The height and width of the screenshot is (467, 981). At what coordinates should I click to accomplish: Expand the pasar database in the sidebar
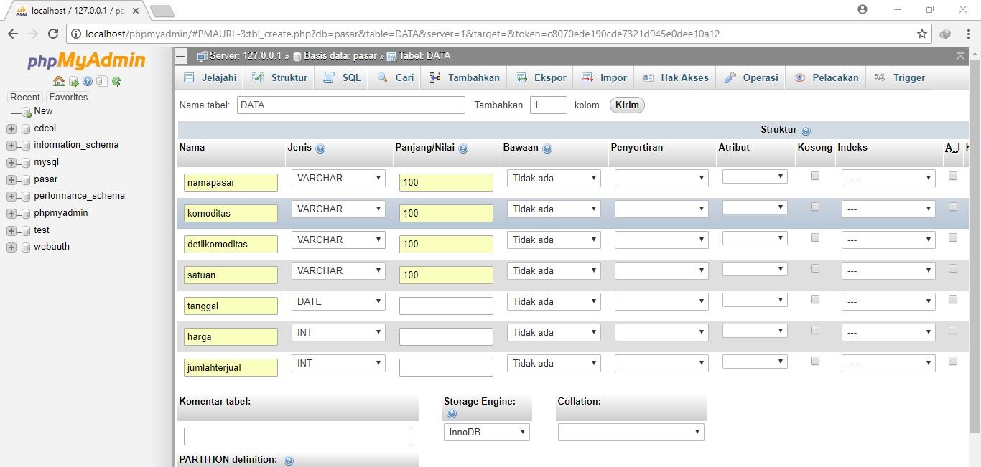click(10, 179)
